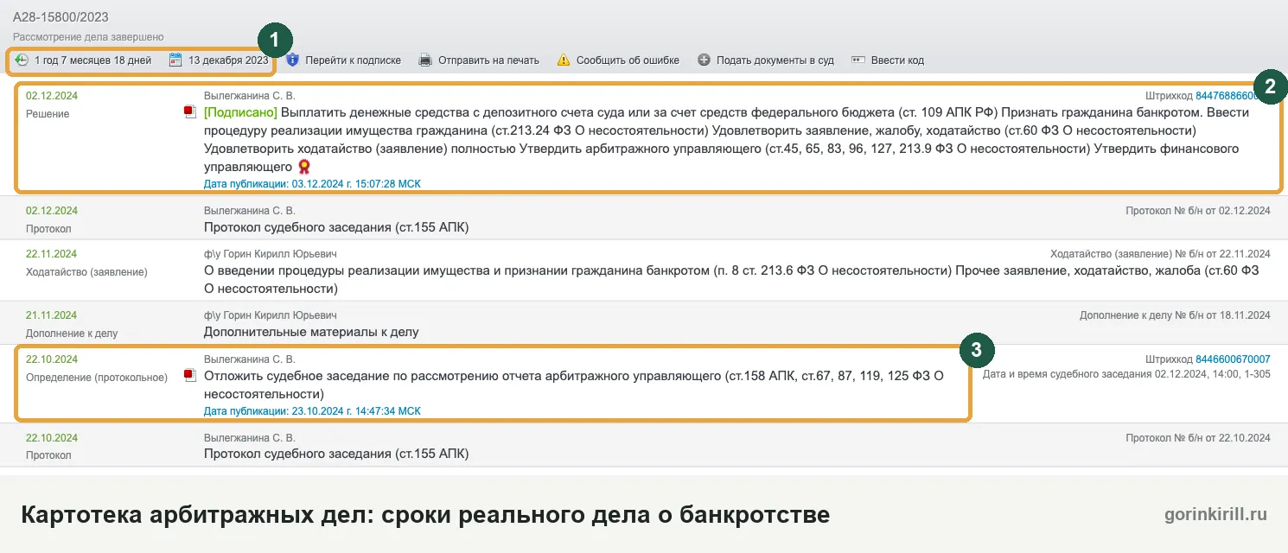Viewport: 1288px width, 553px height.
Task: Click case number А28-15800/2023
Action: (61, 17)
